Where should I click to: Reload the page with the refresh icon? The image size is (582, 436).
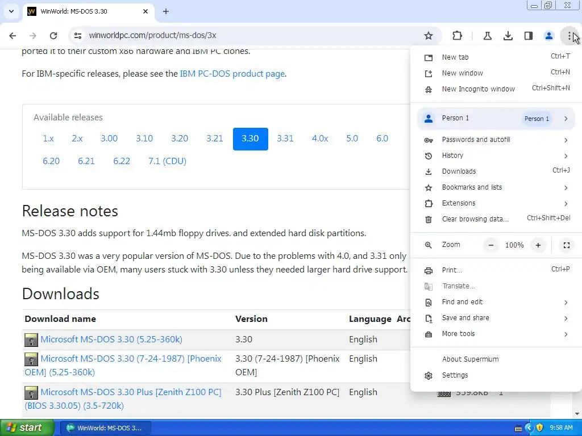(x=53, y=36)
